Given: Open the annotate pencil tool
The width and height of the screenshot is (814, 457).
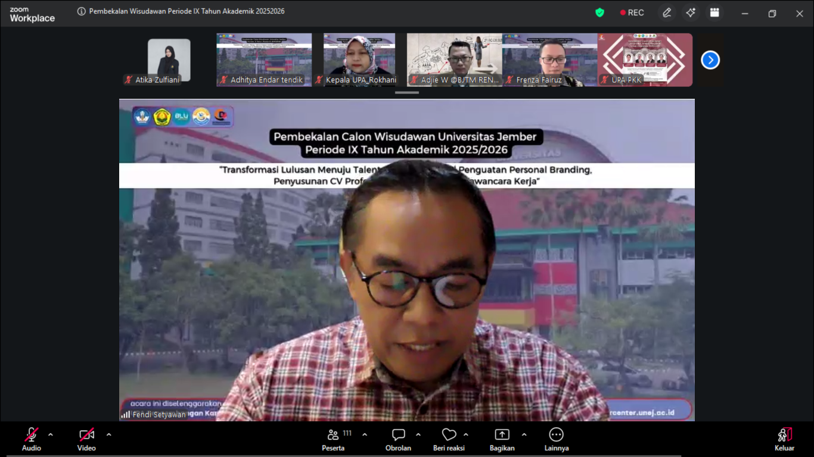Looking at the screenshot, I should [667, 12].
